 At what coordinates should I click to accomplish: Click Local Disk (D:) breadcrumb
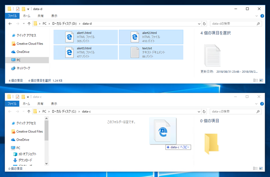64,24
